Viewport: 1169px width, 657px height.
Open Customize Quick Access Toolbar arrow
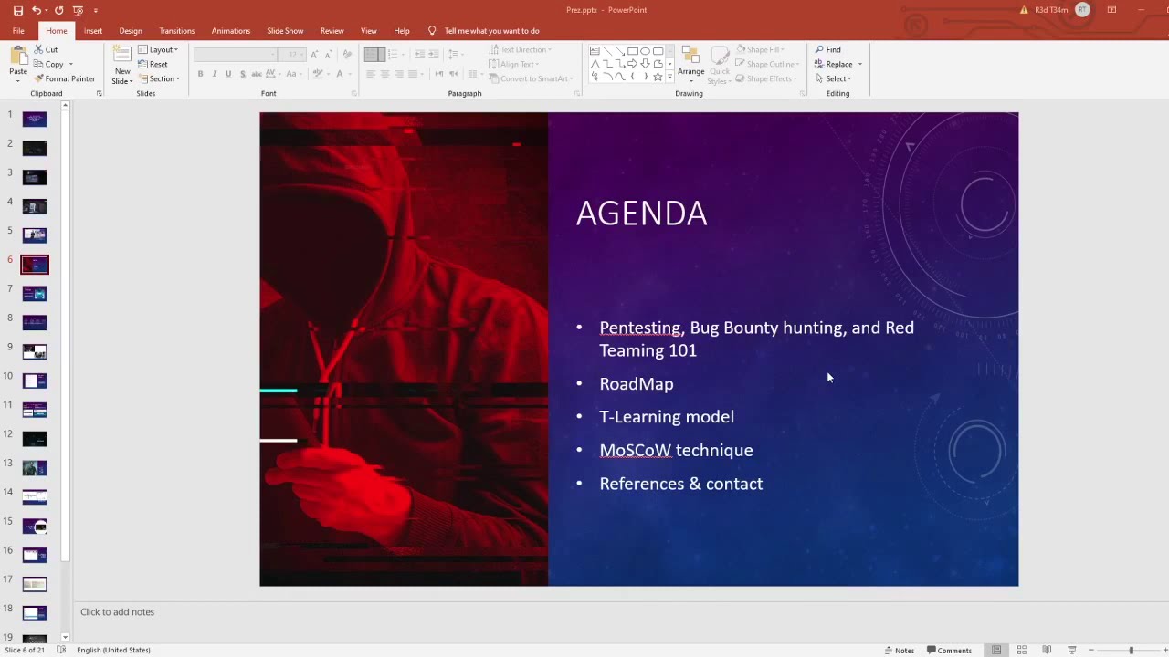pyautogui.click(x=95, y=10)
